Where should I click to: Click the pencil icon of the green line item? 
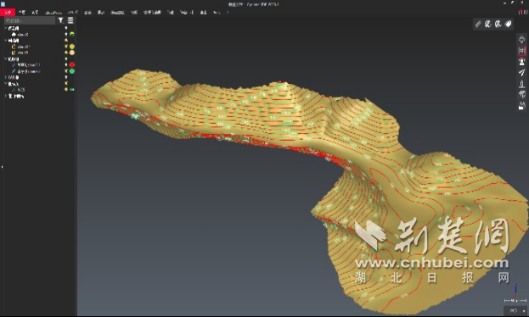[14, 71]
